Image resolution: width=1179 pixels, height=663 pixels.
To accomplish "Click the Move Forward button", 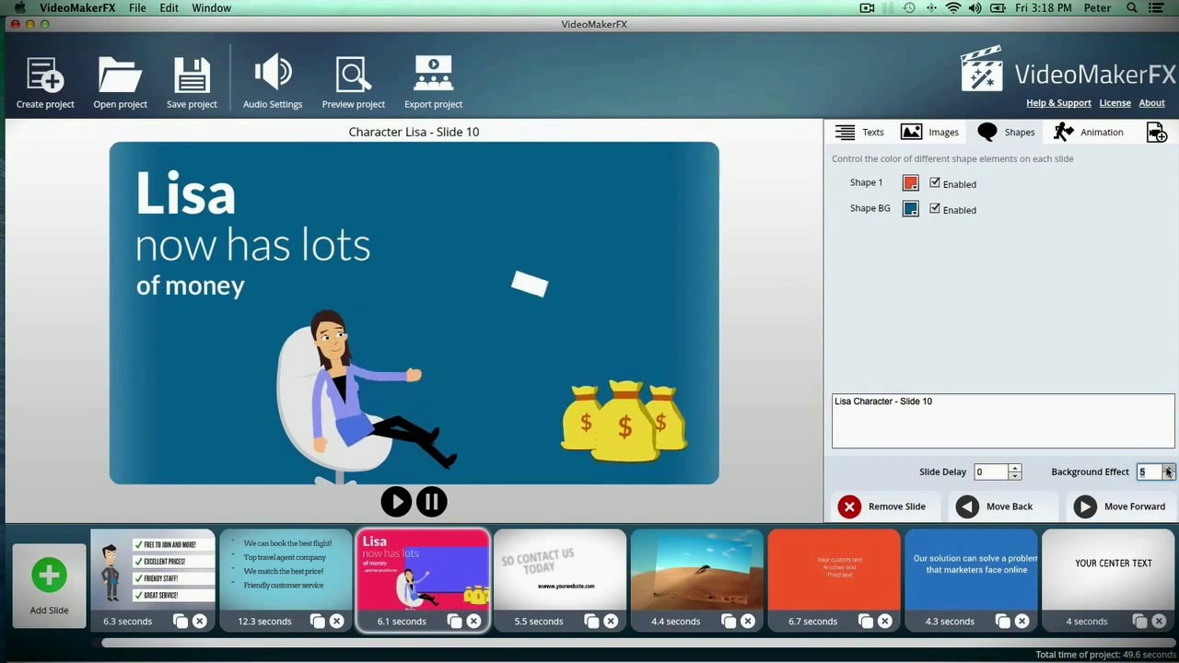I will (1121, 506).
